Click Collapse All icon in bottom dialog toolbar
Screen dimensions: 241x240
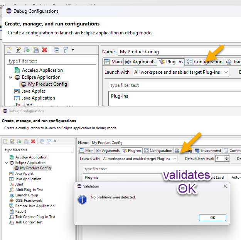[x=42, y=141]
